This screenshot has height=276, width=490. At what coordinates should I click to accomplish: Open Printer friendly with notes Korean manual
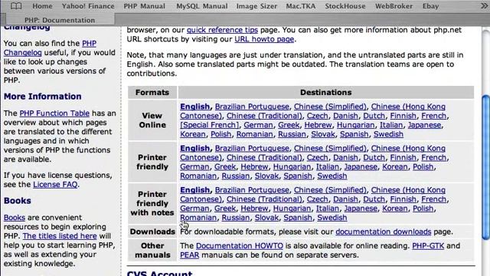coord(395,209)
